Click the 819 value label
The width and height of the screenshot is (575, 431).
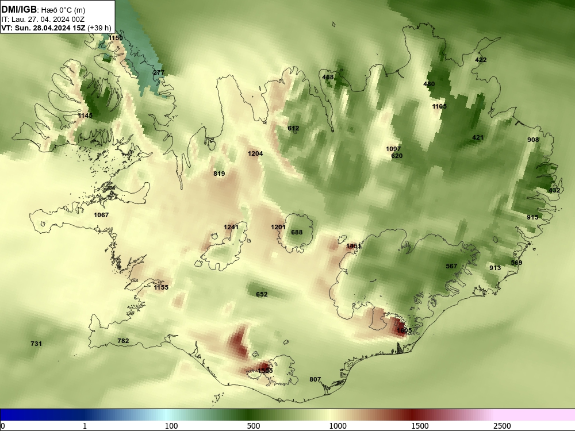(219, 174)
